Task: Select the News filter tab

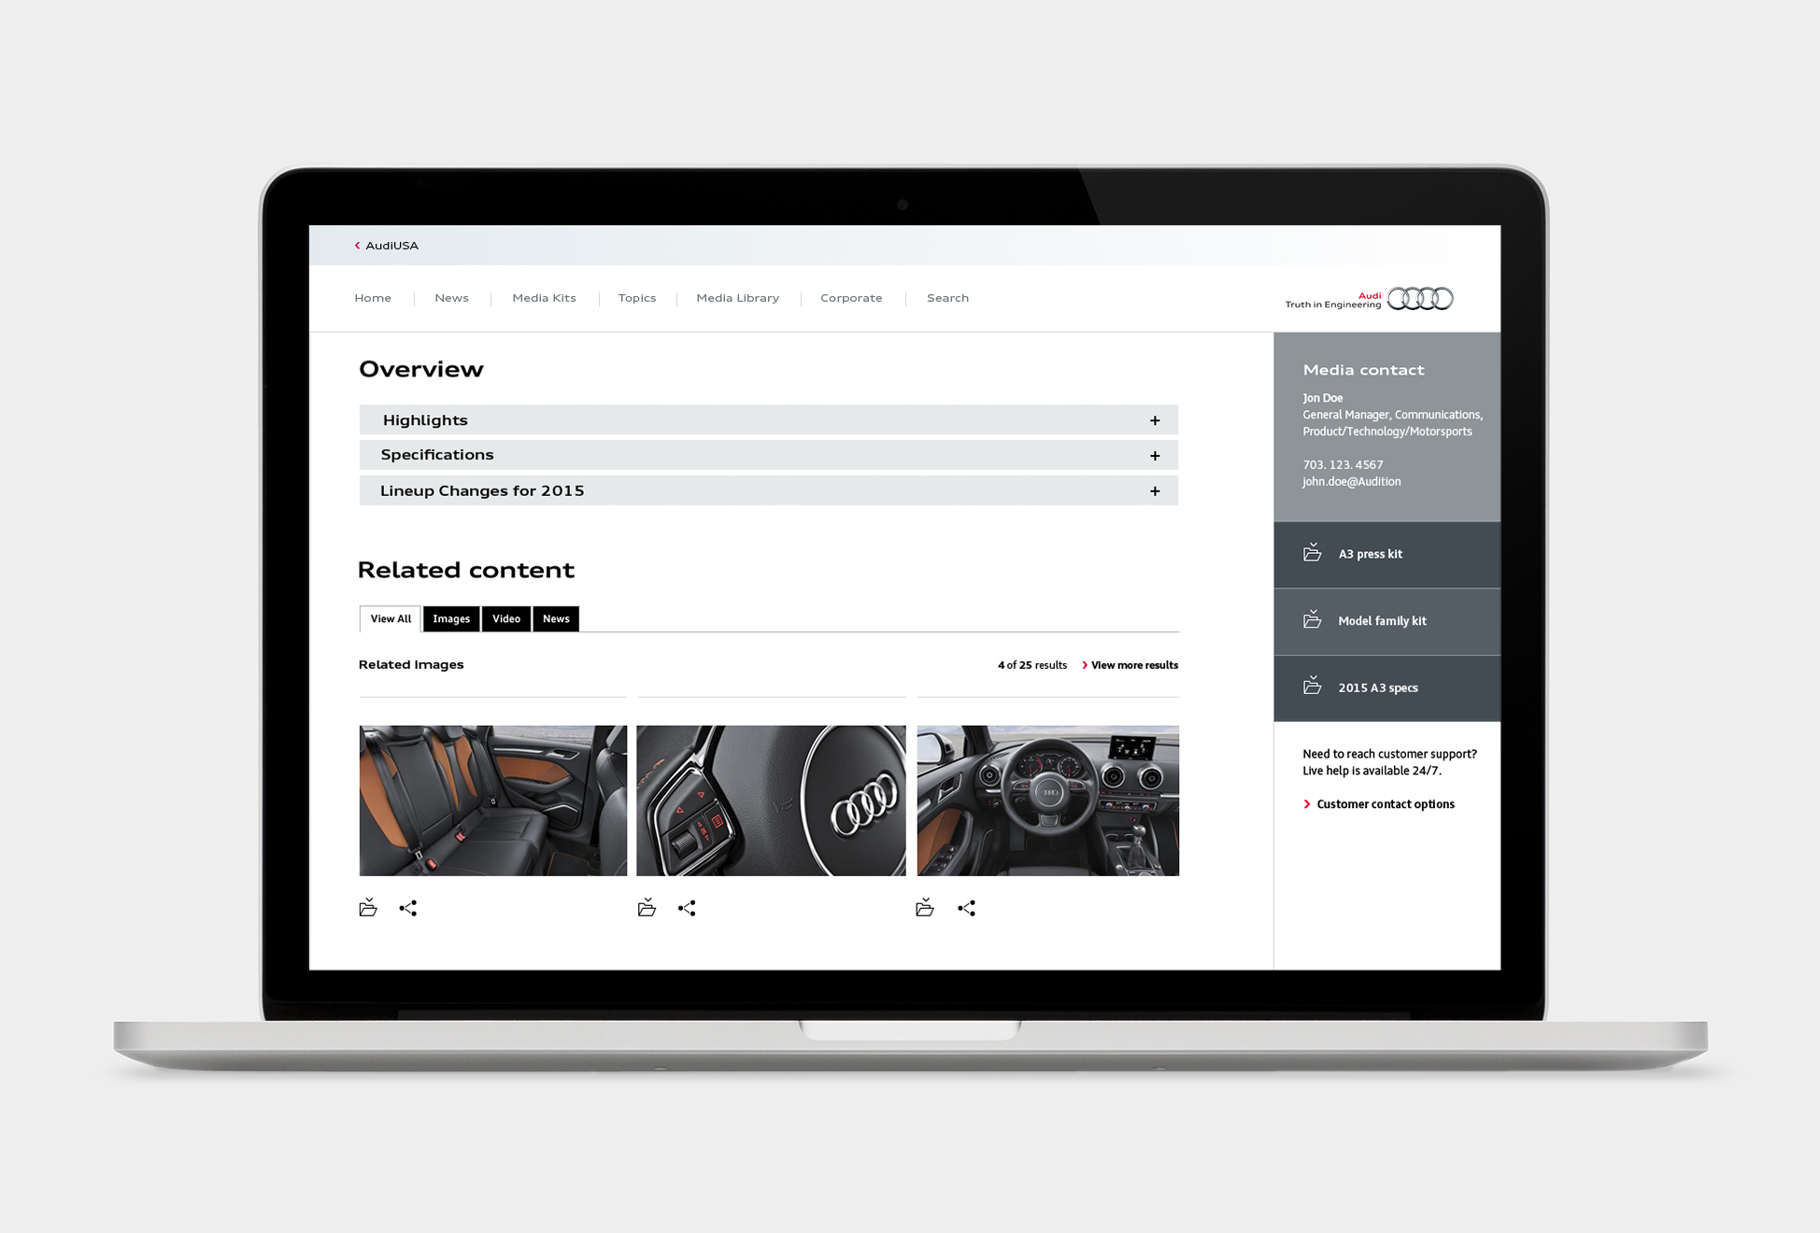Action: (554, 619)
